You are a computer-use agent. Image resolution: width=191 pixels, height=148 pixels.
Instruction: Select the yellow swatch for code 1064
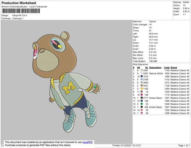point(142,89)
